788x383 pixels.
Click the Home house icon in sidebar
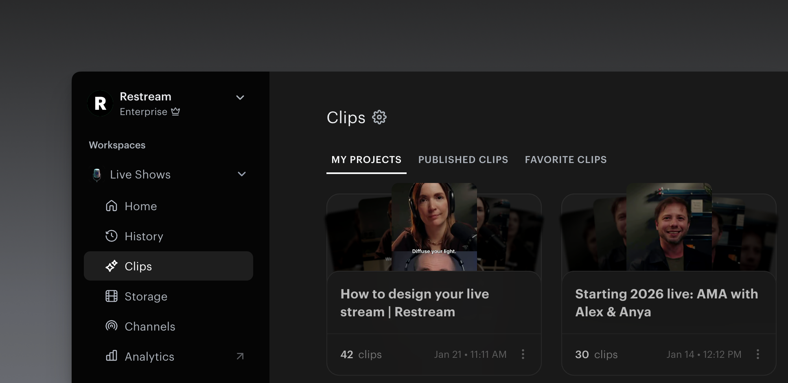(112, 206)
